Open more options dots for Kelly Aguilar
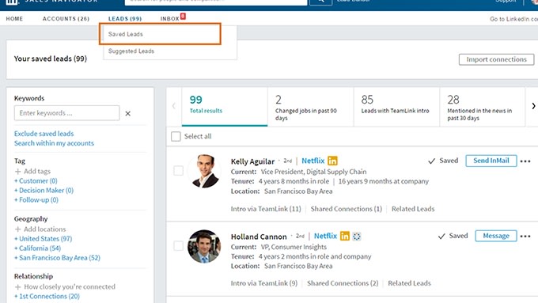538x303 pixels. click(x=525, y=161)
